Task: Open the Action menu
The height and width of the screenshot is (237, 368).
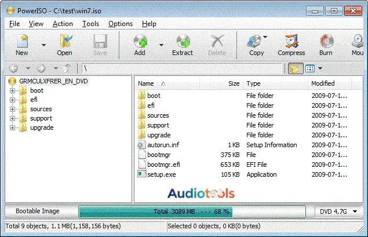Action: [63, 24]
